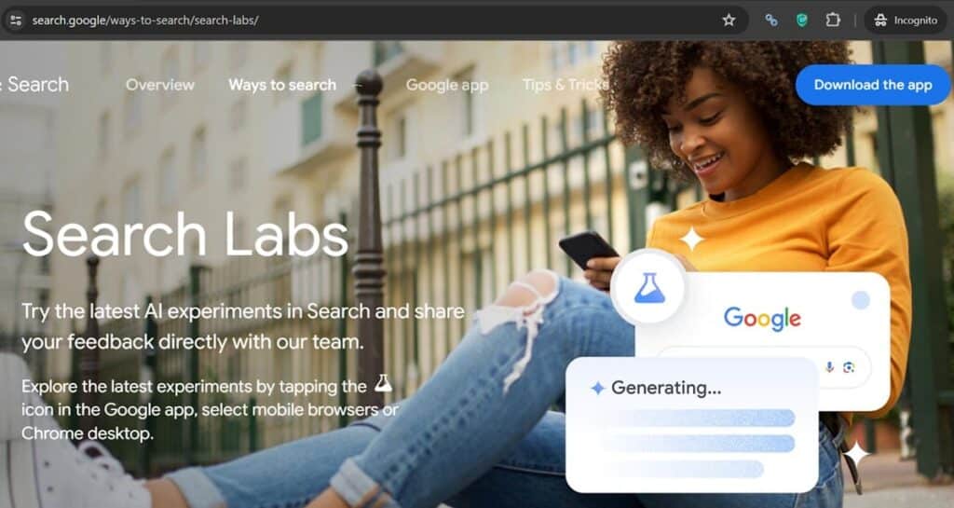
Task: Click the Incognito profile indicator
Action: (x=906, y=21)
